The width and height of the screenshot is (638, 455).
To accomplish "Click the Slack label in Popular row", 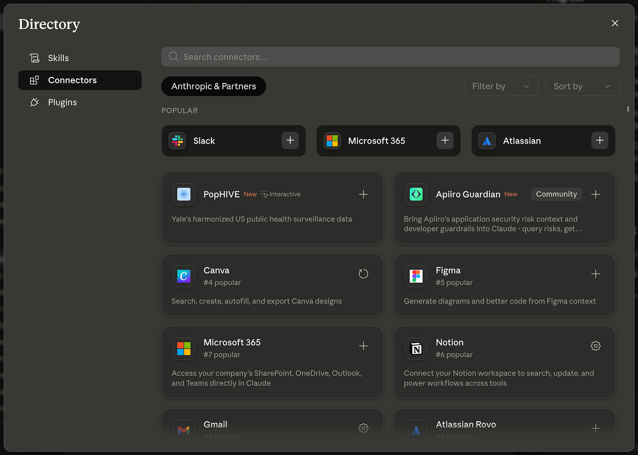I will [204, 141].
